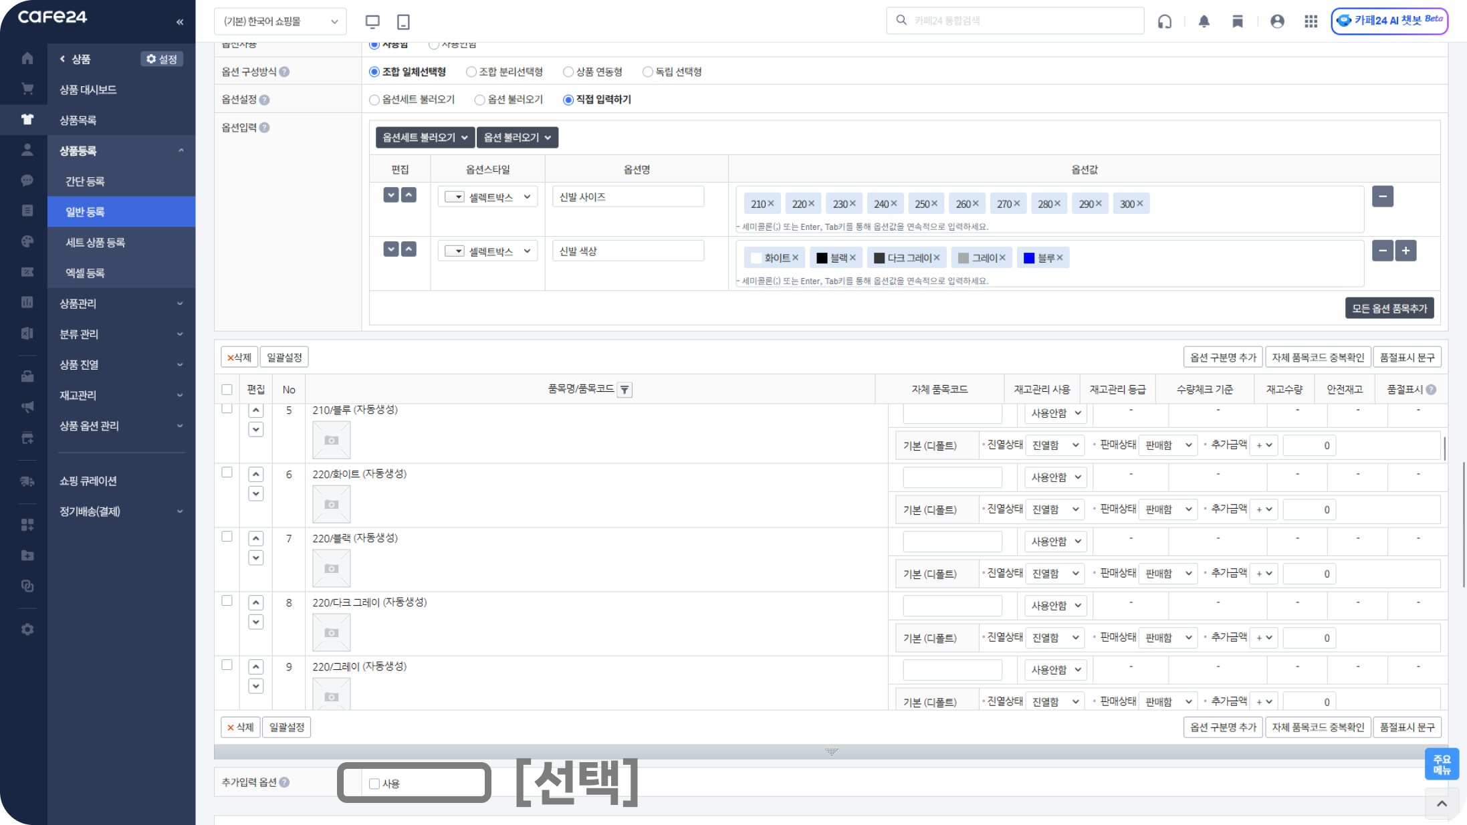Screen dimensions: 1467x825
Task: Open 간단 등록 in sidebar
Action: 85,181
